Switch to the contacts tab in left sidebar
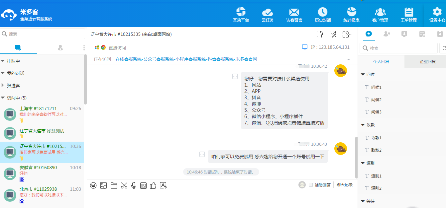The height and width of the screenshot is (208, 446). (60, 48)
